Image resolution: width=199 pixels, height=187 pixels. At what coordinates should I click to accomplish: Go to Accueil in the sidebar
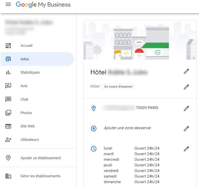click(x=26, y=46)
